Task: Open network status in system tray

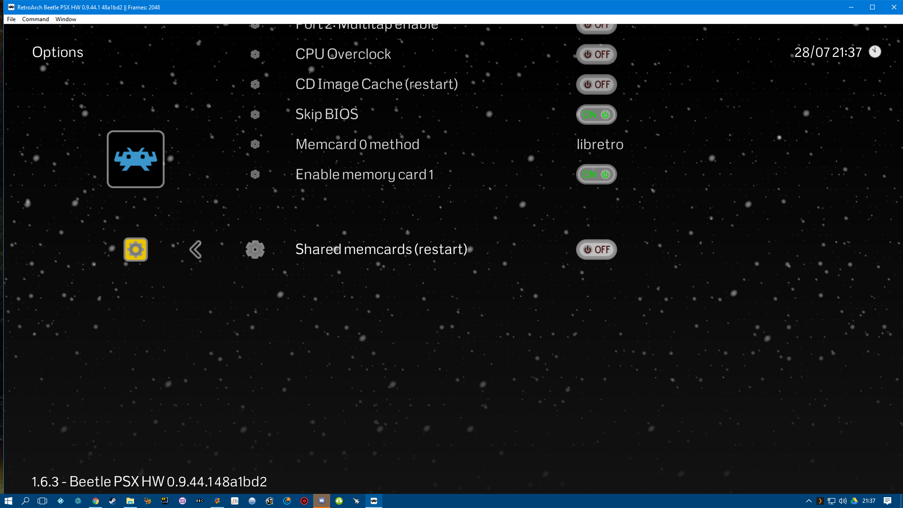Action: click(x=832, y=501)
